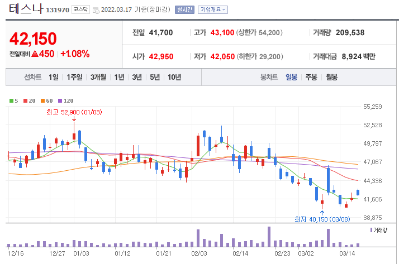This screenshot has width=399, height=264.
Task: Click the 03/14 date axis label
Action: pos(347,253)
